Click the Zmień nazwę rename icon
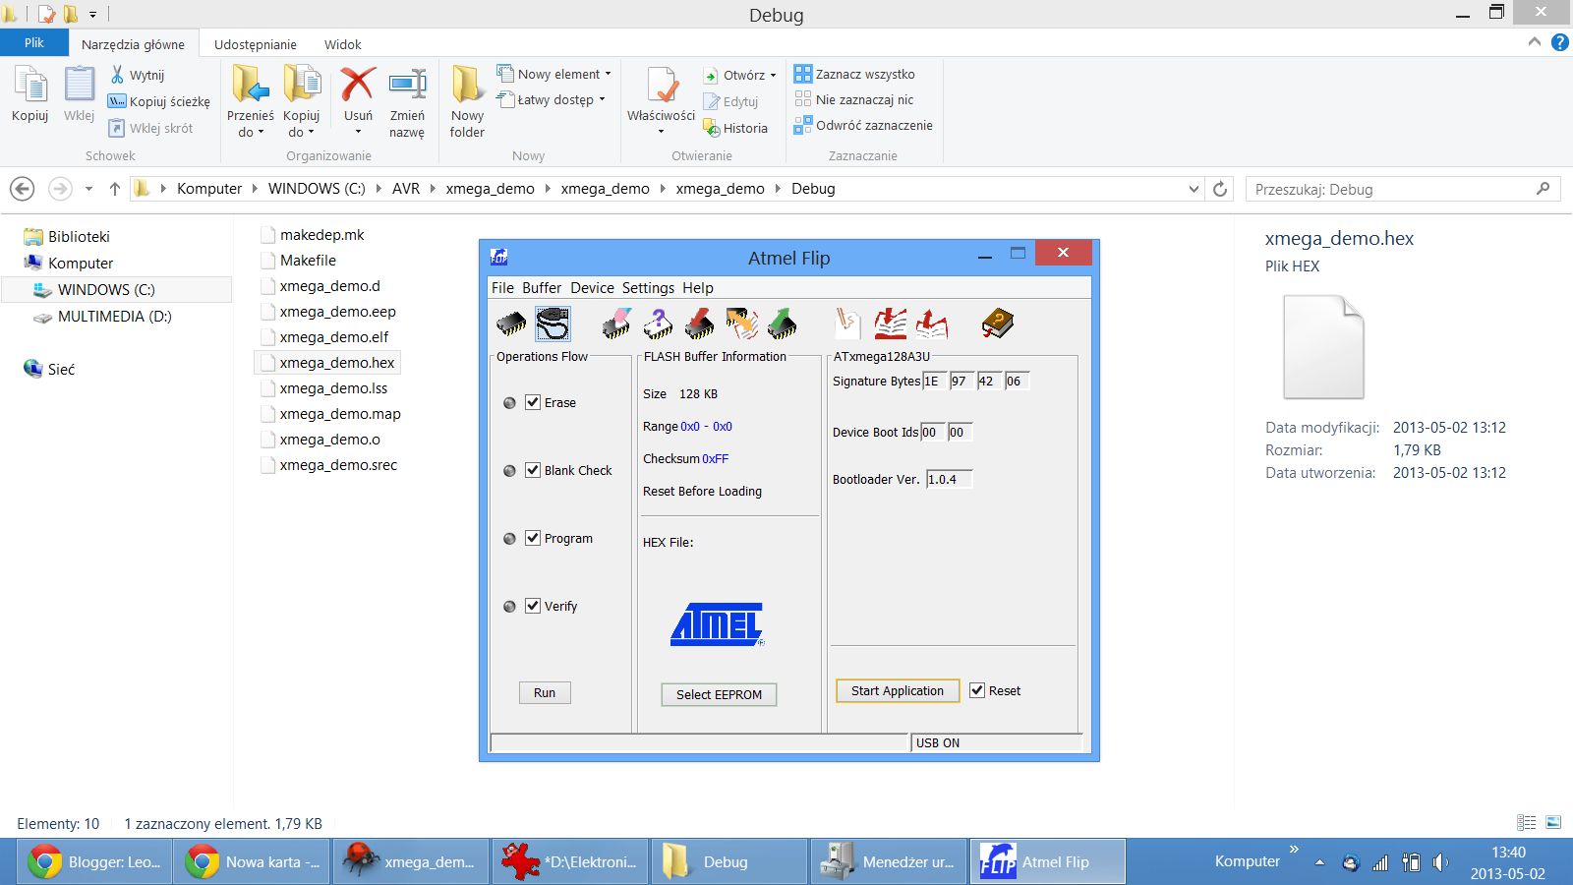 407,103
